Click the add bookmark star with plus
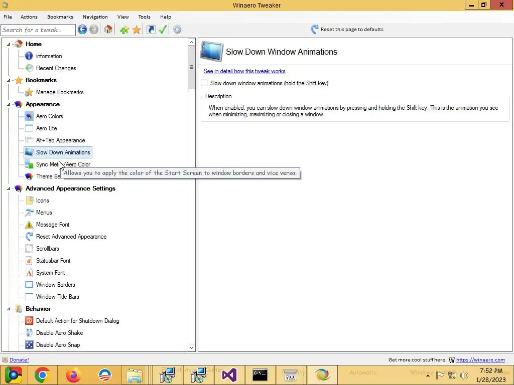 pos(124,30)
